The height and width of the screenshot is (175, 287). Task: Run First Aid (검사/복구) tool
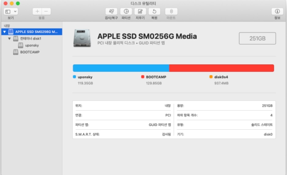click(x=111, y=11)
